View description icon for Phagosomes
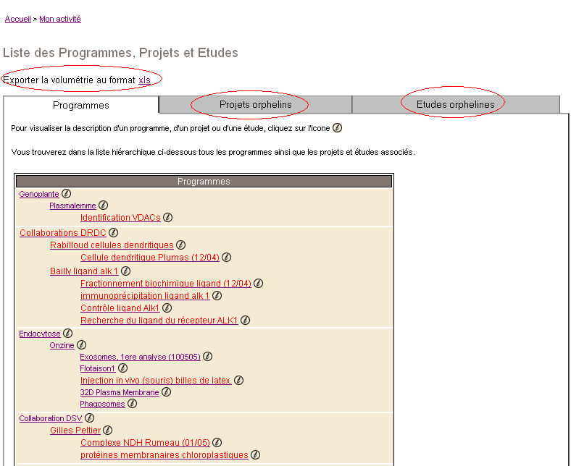The image size is (571, 466). point(132,404)
